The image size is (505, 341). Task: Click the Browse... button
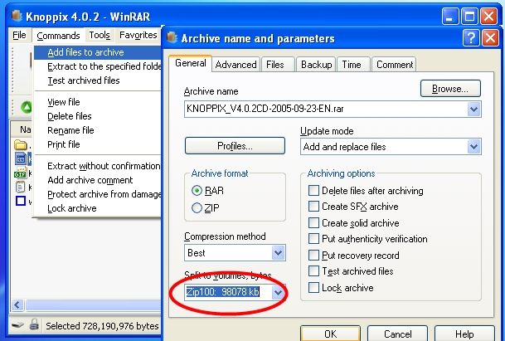click(450, 88)
